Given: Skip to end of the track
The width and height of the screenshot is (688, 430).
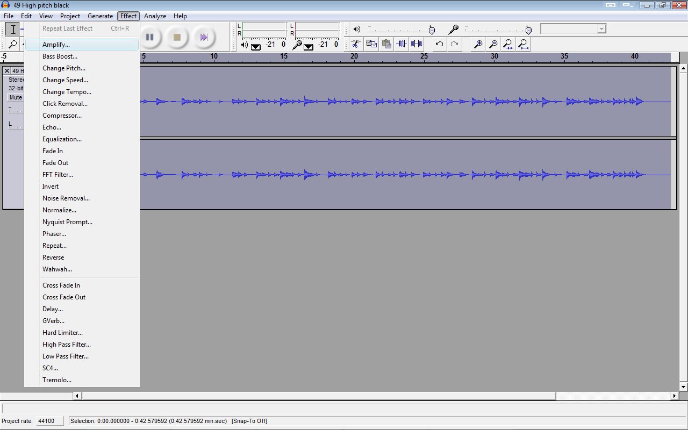Looking at the screenshot, I should [x=204, y=37].
